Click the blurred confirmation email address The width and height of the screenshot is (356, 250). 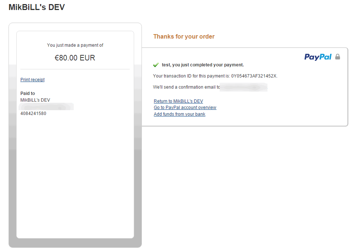tap(243, 88)
